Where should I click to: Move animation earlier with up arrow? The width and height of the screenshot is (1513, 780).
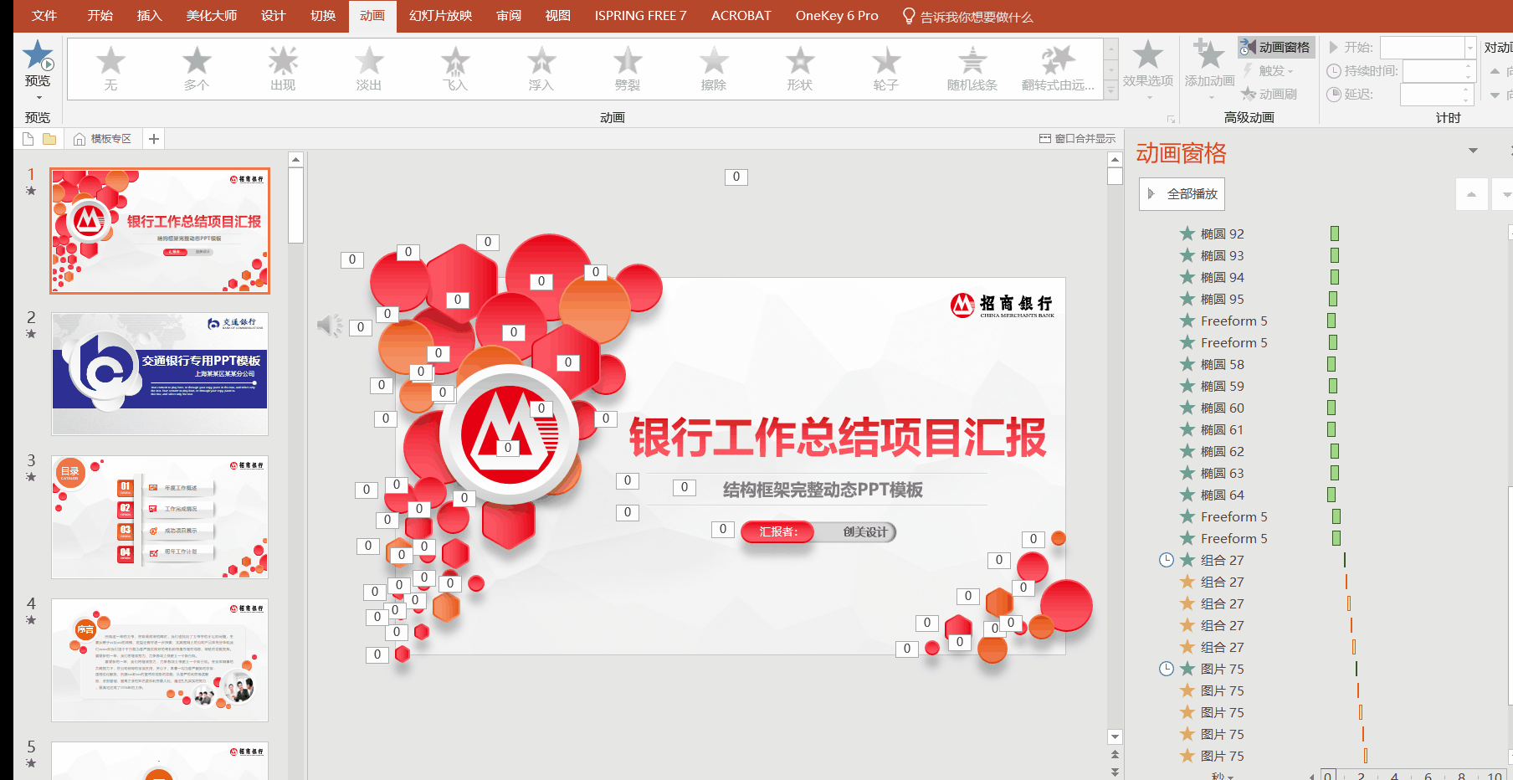1471,194
